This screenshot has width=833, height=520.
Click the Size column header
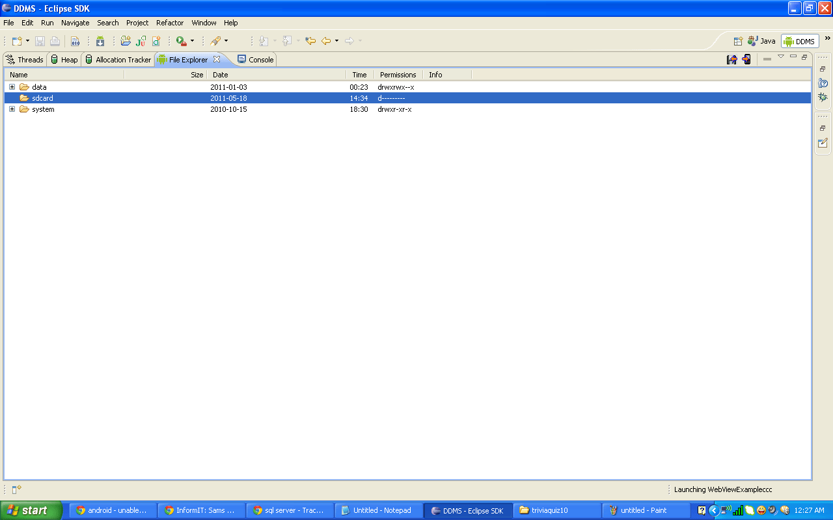(x=165, y=75)
